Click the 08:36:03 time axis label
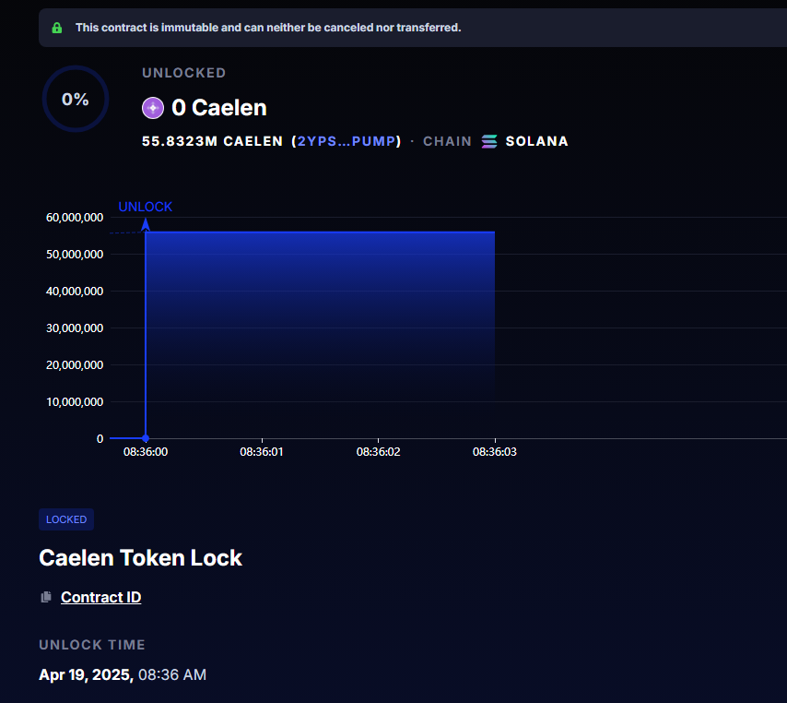This screenshot has width=787, height=703. (x=494, y=452)
